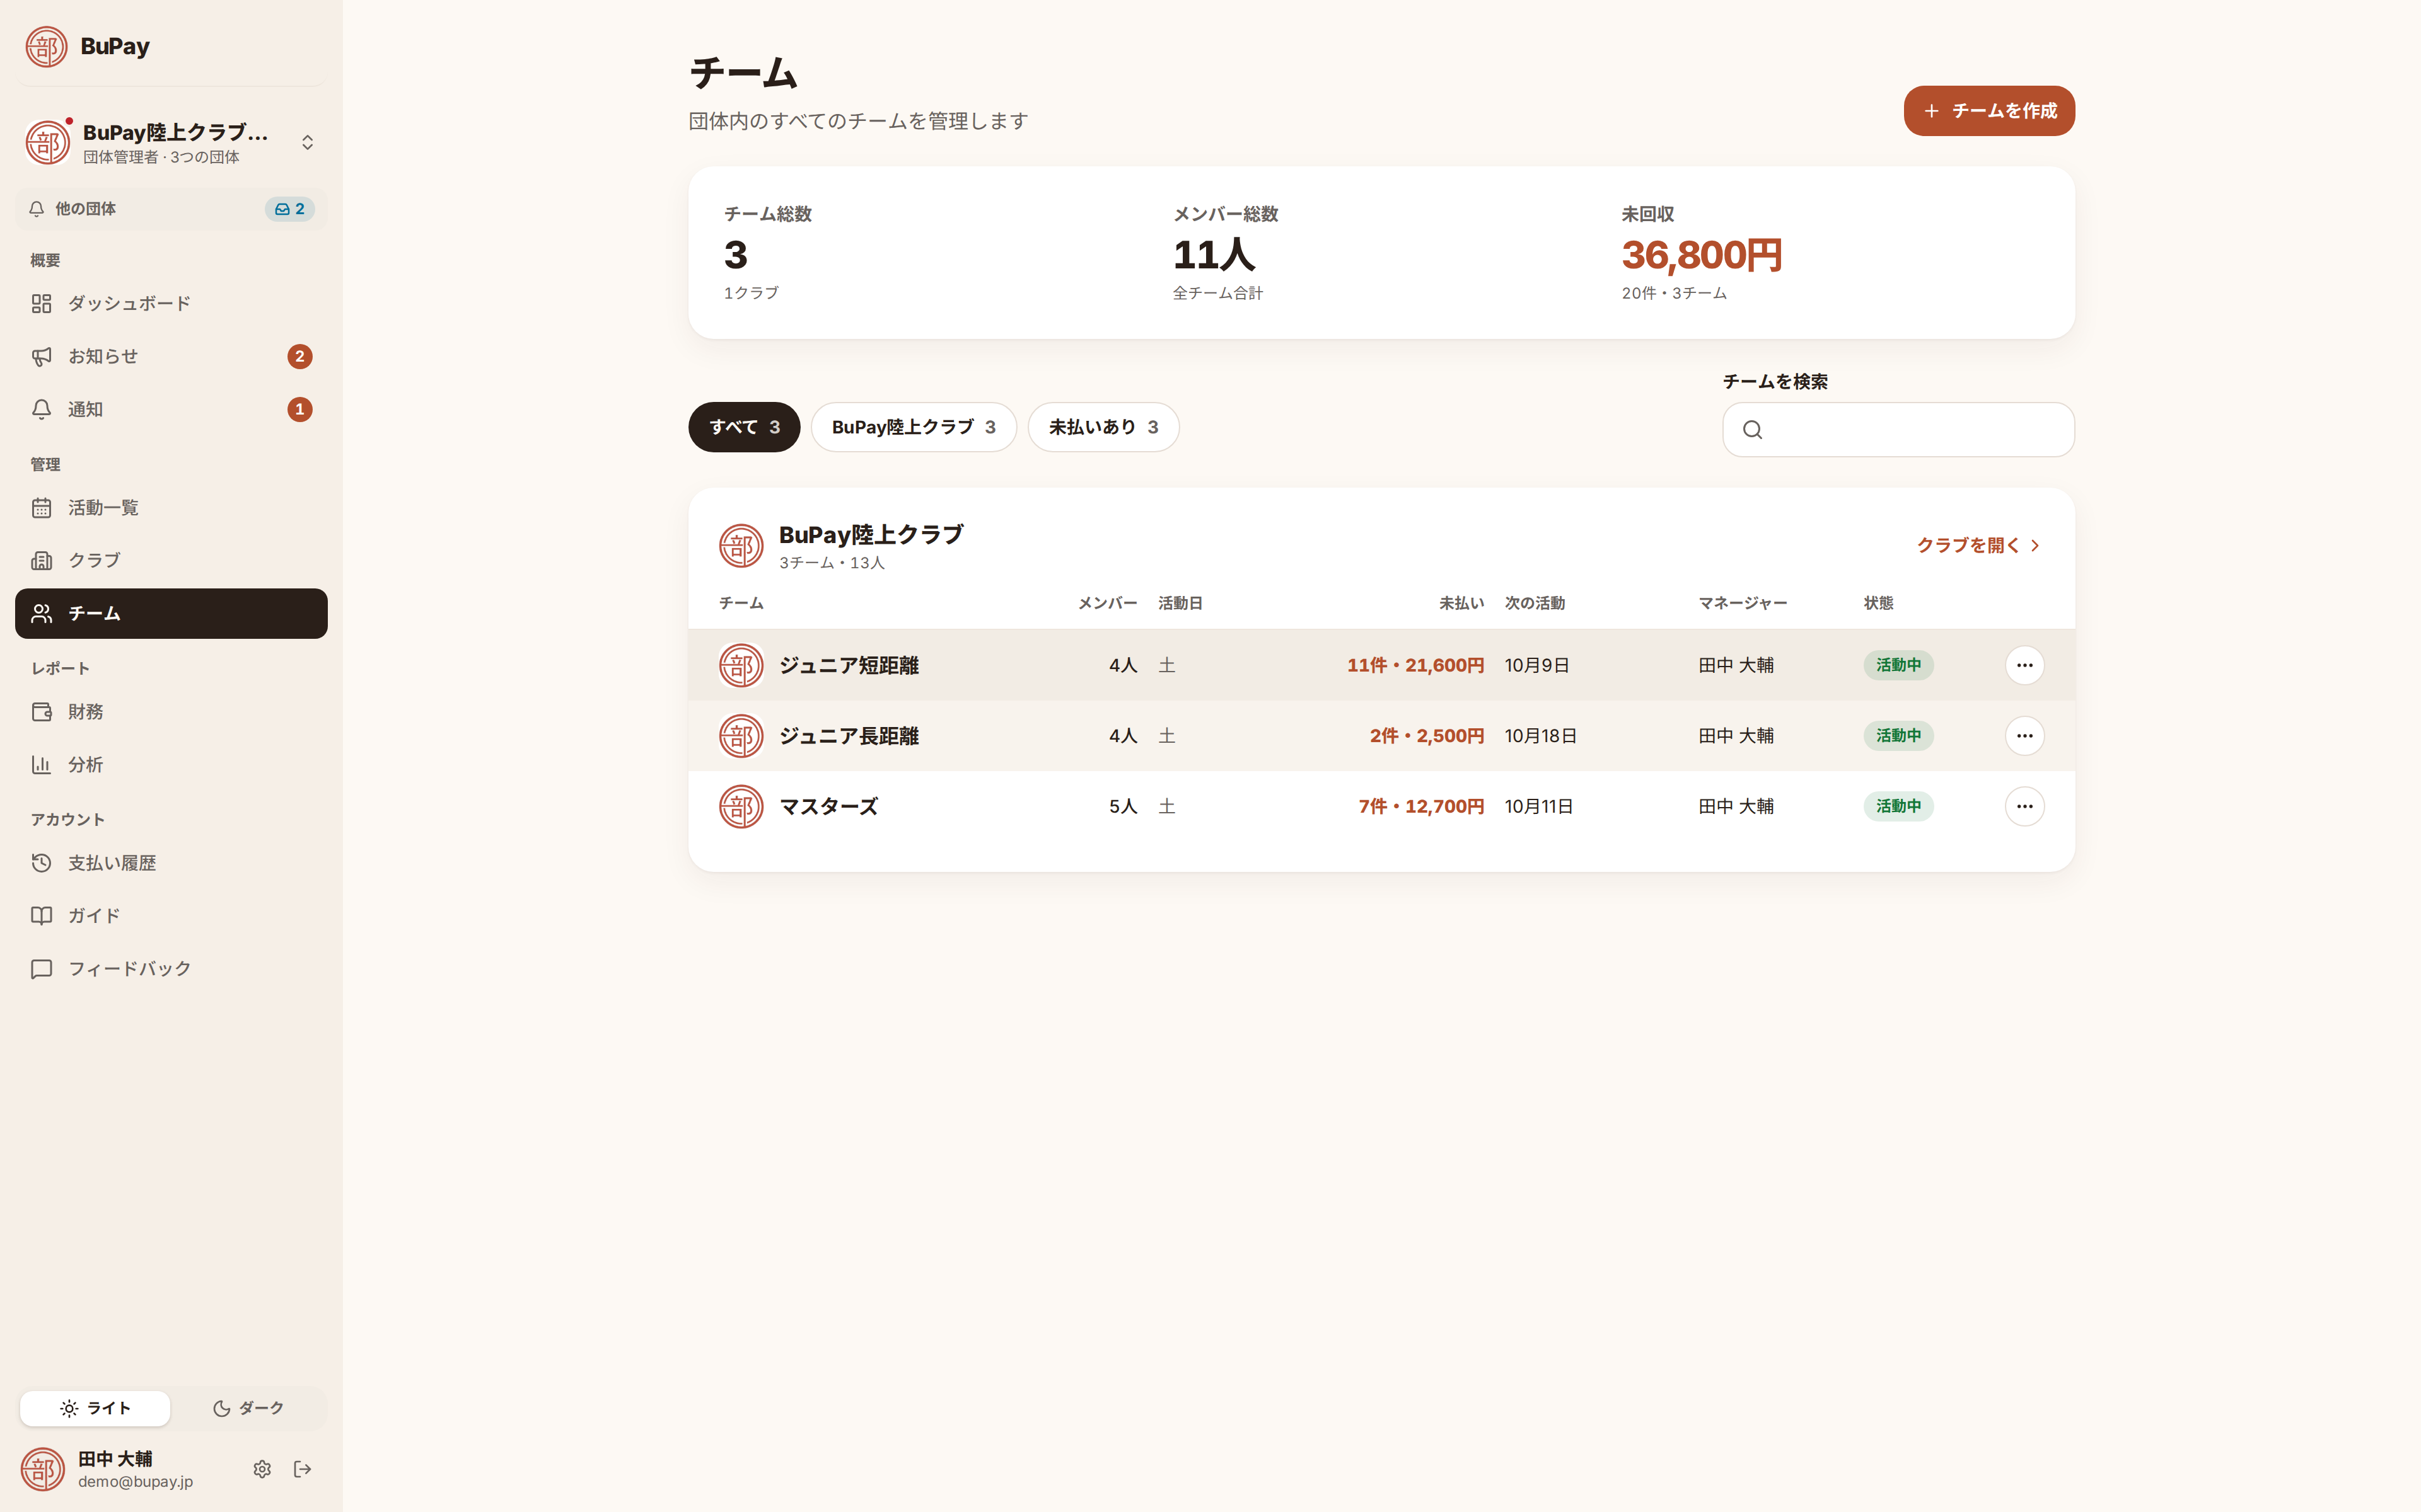Viewport: 2421px width, 1512px height.
Task: Filter by 未払いあり tab
Action: tap(1103, 427)
